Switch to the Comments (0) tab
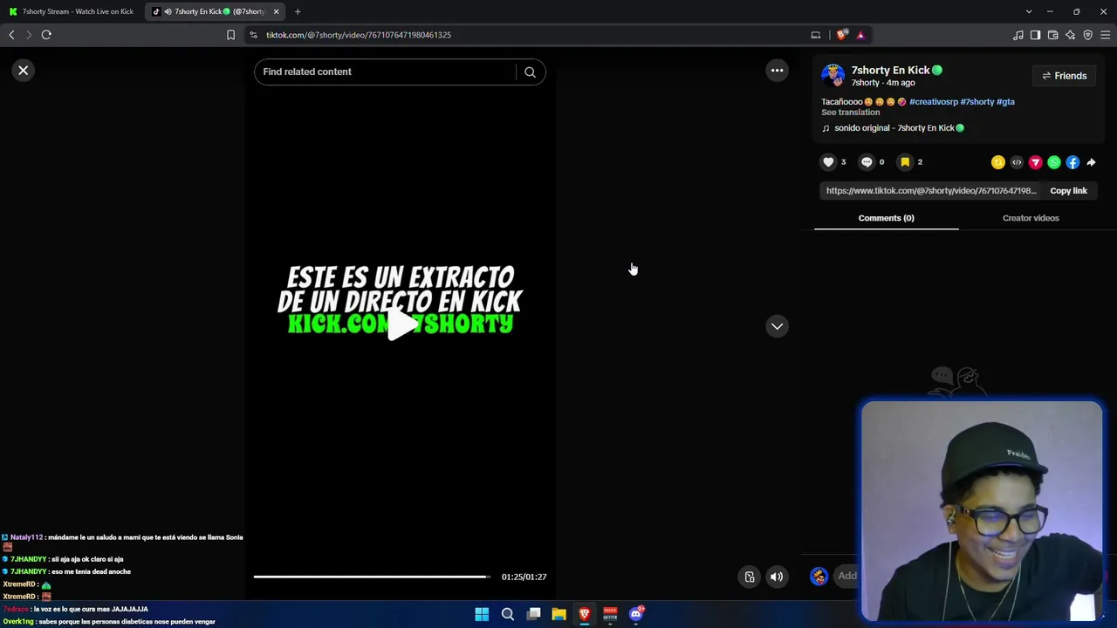 [886, 218]
